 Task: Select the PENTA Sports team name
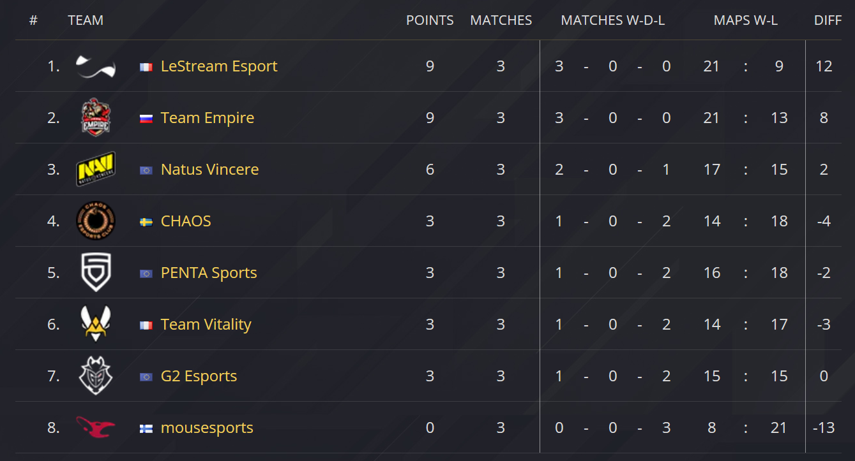[209, 273]
